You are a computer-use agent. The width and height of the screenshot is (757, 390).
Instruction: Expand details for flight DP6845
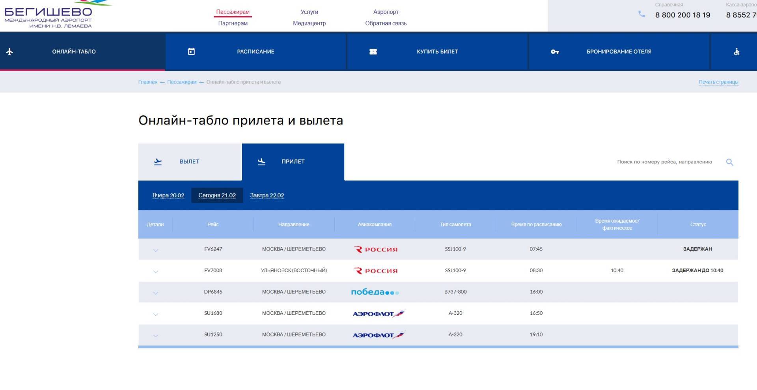(156, 293)
